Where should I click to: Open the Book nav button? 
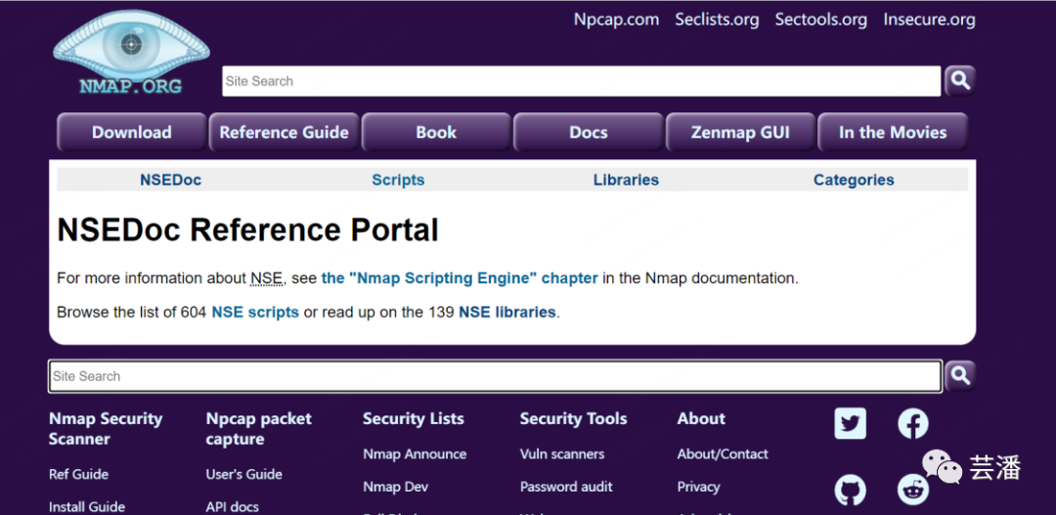[x=436, y=132]
